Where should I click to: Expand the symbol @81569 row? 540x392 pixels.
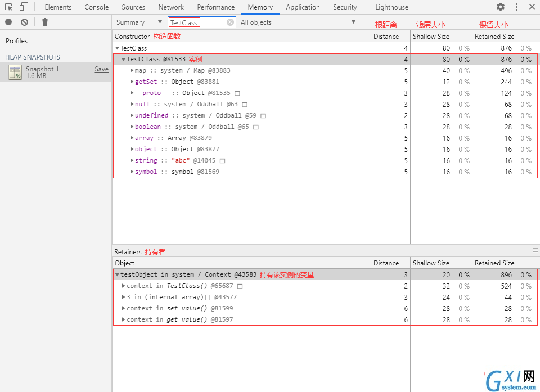point(132,172)
